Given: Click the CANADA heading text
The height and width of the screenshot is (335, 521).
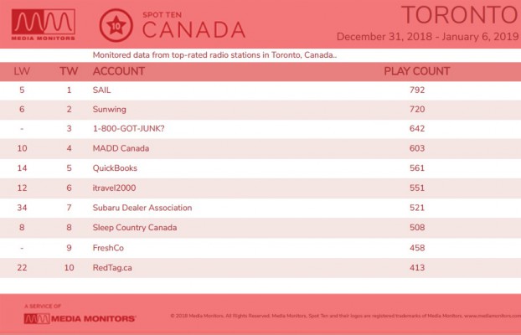Looking at the screenshot, I should 194,30.
